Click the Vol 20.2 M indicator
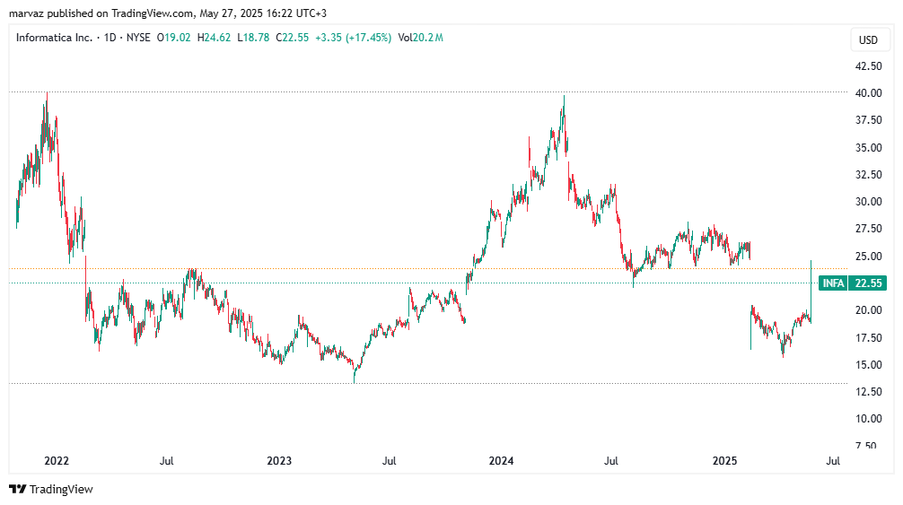 (x=420, y=38)
